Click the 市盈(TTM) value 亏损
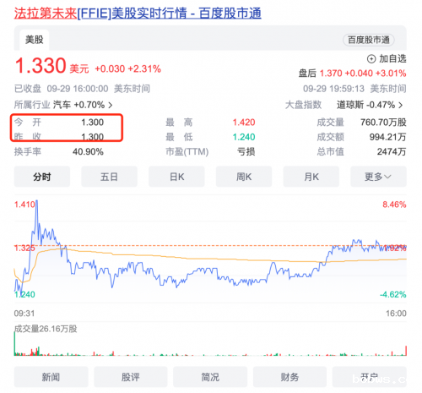The height and width of the screenshot is (393, 422). 246,151
